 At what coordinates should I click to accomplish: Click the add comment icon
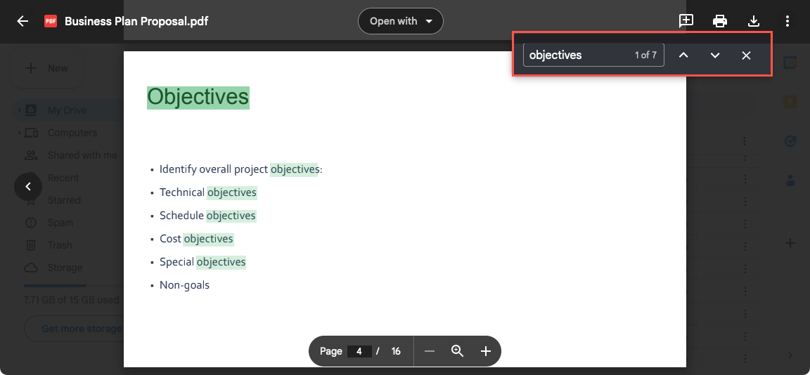686,21
